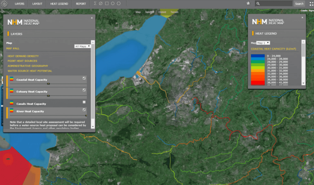This screenshot has width=314, height=185.
Task: Open the LAYOUT menu
Action: [37, 4]
